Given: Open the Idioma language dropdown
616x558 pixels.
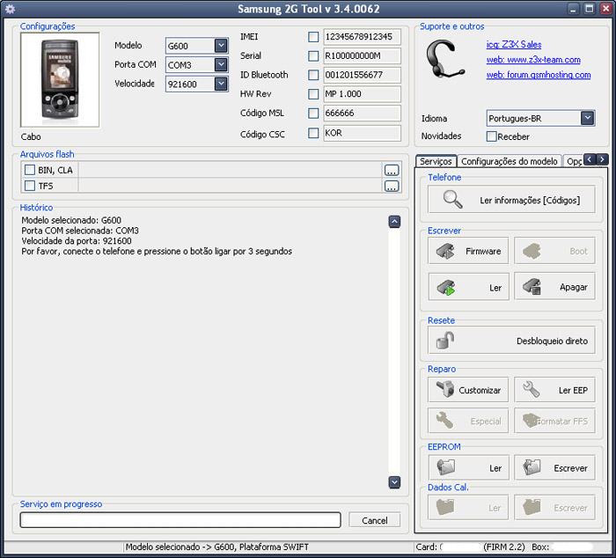Looking at the screenshot, I should point(587,118).
